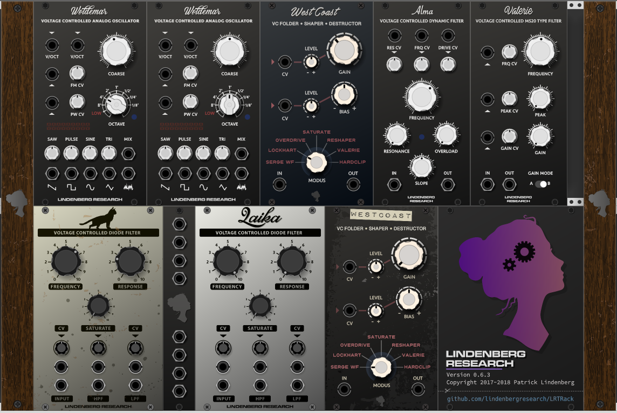
Task: Click the IN jack on Alma filter
Action: pyautogui.click(x=394, y=184)
